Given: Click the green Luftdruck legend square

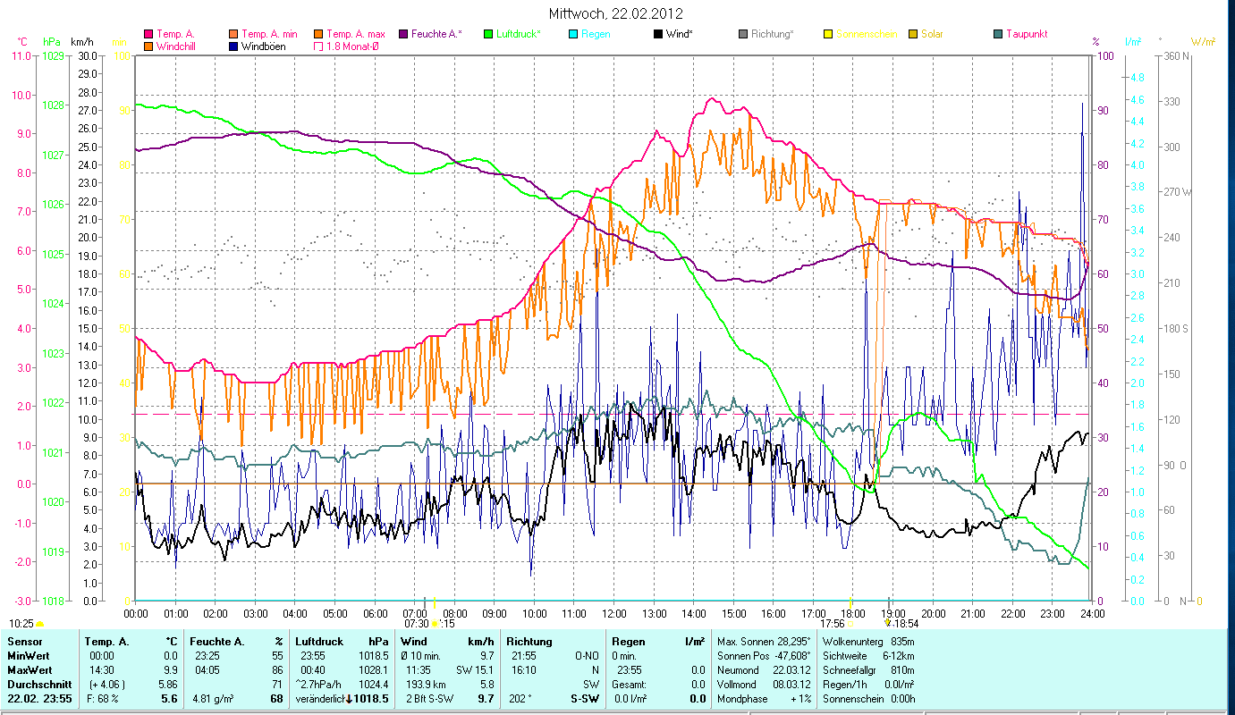Looking at the screenshot, I should 488,34.
